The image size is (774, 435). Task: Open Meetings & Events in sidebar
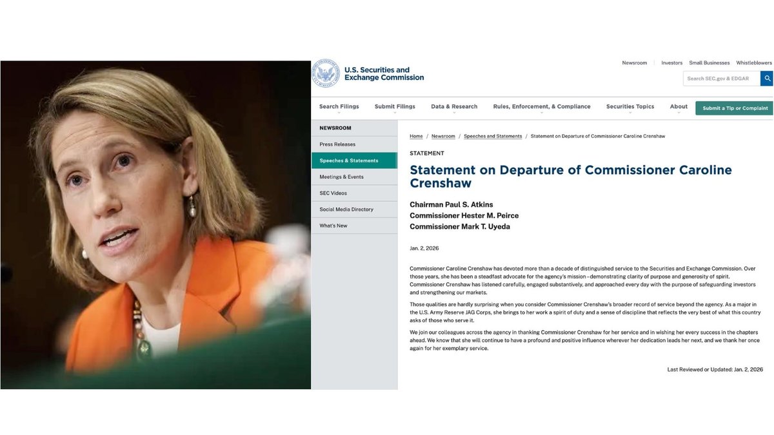(341, 177)
